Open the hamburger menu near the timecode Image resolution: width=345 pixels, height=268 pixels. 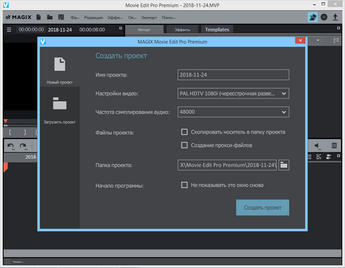[9, 30]
